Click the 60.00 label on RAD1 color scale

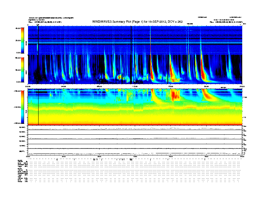(x=18, y=58)
